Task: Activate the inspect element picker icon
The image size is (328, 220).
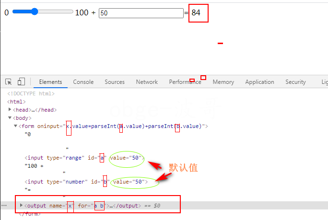Action: click(x=9, y=81)
